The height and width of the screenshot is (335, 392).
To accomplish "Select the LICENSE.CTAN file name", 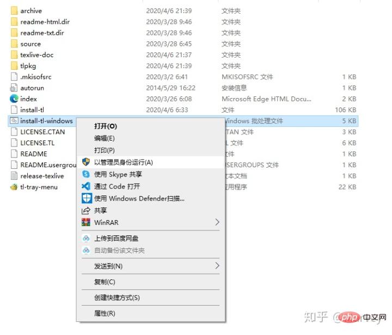I will tap(42, 132).
